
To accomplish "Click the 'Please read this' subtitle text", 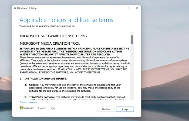I will click(x=47, y=26).
